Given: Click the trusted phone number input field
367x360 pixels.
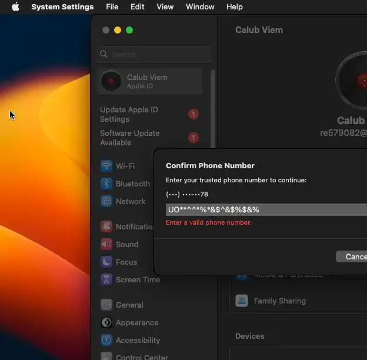Looking at the screenshot, I should (266, 209).
